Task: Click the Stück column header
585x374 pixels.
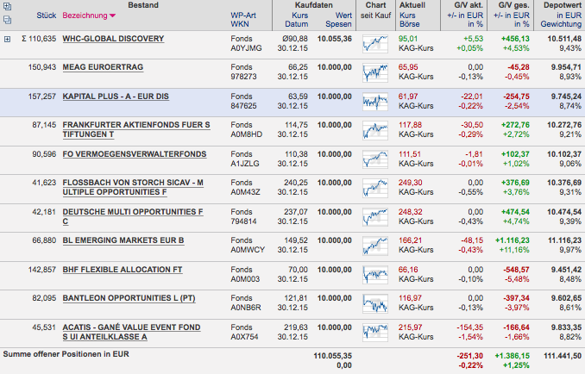Action: (x=47, y=16)
